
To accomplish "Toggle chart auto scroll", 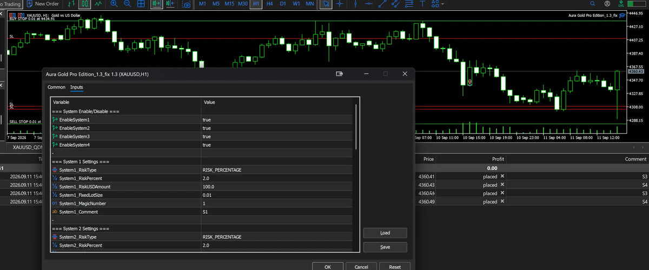I will pos(156,4).
